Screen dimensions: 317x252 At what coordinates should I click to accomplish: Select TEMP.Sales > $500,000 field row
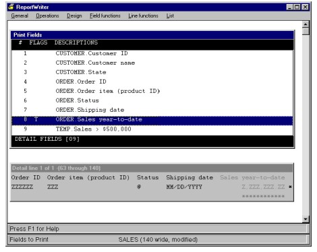tap(152, 129)
